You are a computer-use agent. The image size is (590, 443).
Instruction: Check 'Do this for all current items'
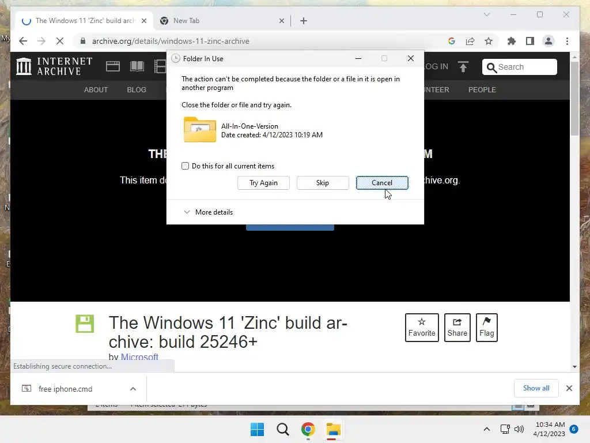coord(185,166)
